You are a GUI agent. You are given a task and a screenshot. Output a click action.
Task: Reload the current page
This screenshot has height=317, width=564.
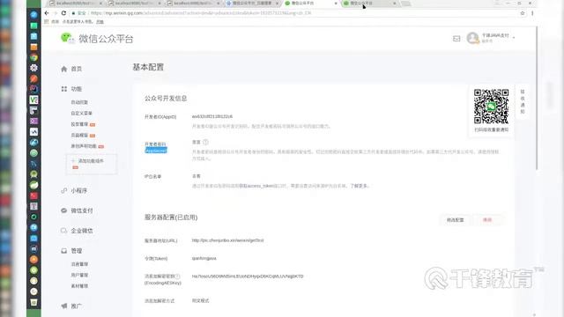(63, 13)
